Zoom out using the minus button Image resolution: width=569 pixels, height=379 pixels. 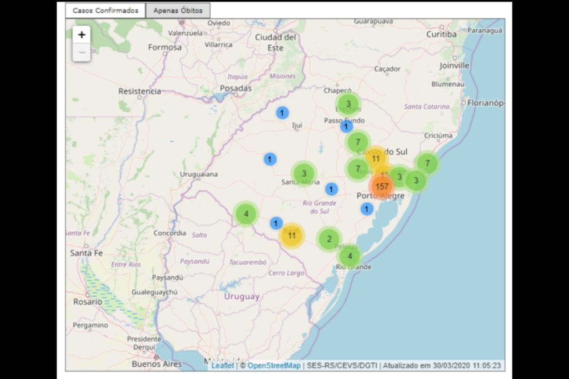(x=81, y=52)
